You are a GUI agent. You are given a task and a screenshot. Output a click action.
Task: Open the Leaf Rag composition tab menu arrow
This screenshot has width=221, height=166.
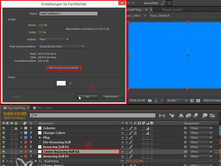146,10
